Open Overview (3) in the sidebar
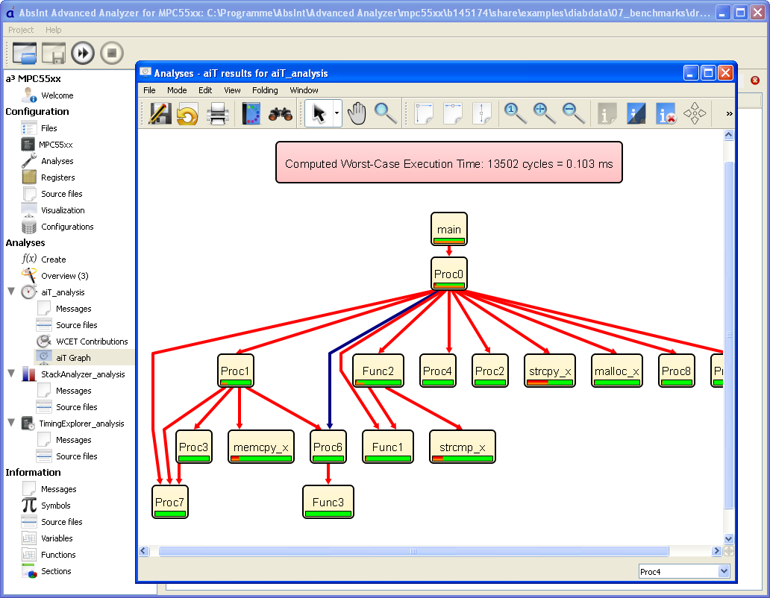The height and width of the screenshot is (598, 770). point(65,276)
